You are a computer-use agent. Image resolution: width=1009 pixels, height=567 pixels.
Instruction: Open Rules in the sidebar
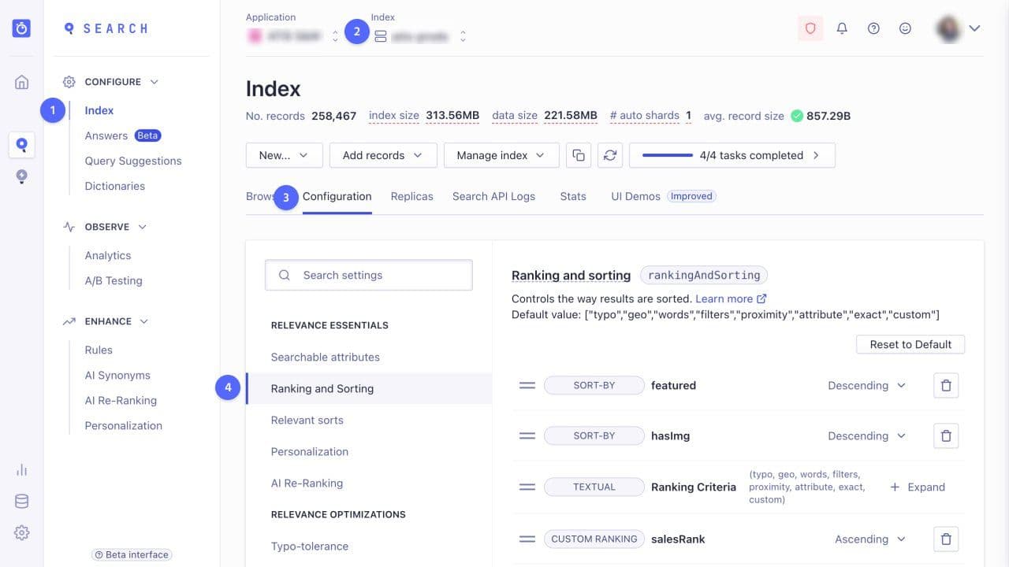[99, 350]
